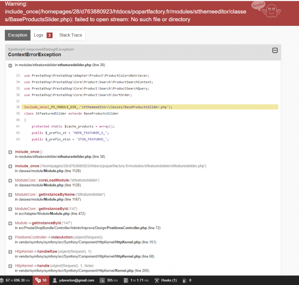Click the user icon in the debug toolbar
299x285 pixels.
pyautogui.click(x=55, y=280)
